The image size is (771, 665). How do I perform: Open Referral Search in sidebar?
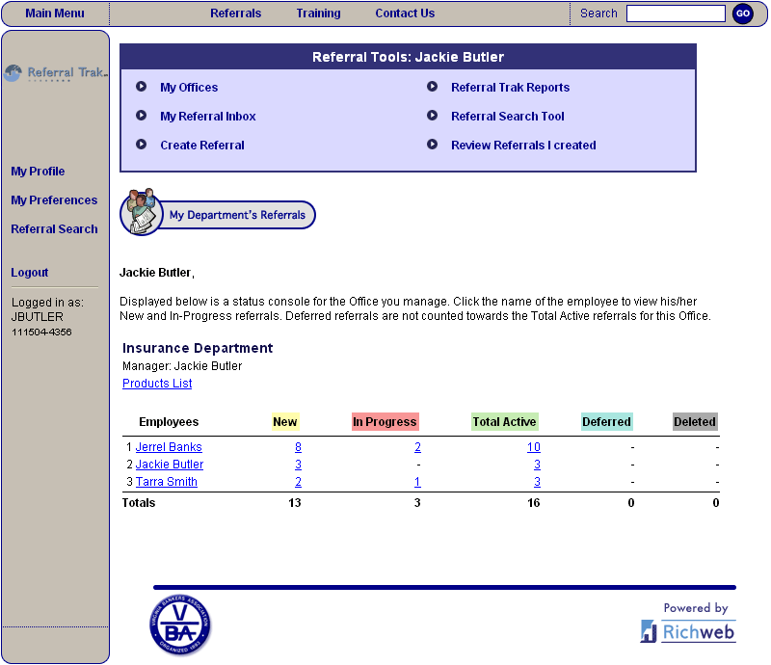coord(54,229)
